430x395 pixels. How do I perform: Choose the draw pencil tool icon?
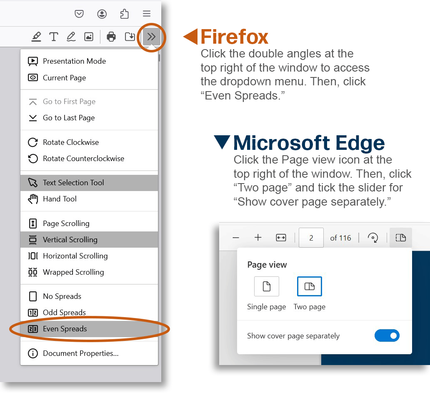pos(71,37)
